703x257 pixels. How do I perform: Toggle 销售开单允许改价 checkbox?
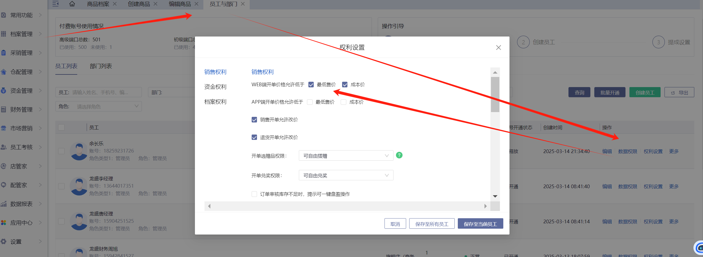(254, 120)
